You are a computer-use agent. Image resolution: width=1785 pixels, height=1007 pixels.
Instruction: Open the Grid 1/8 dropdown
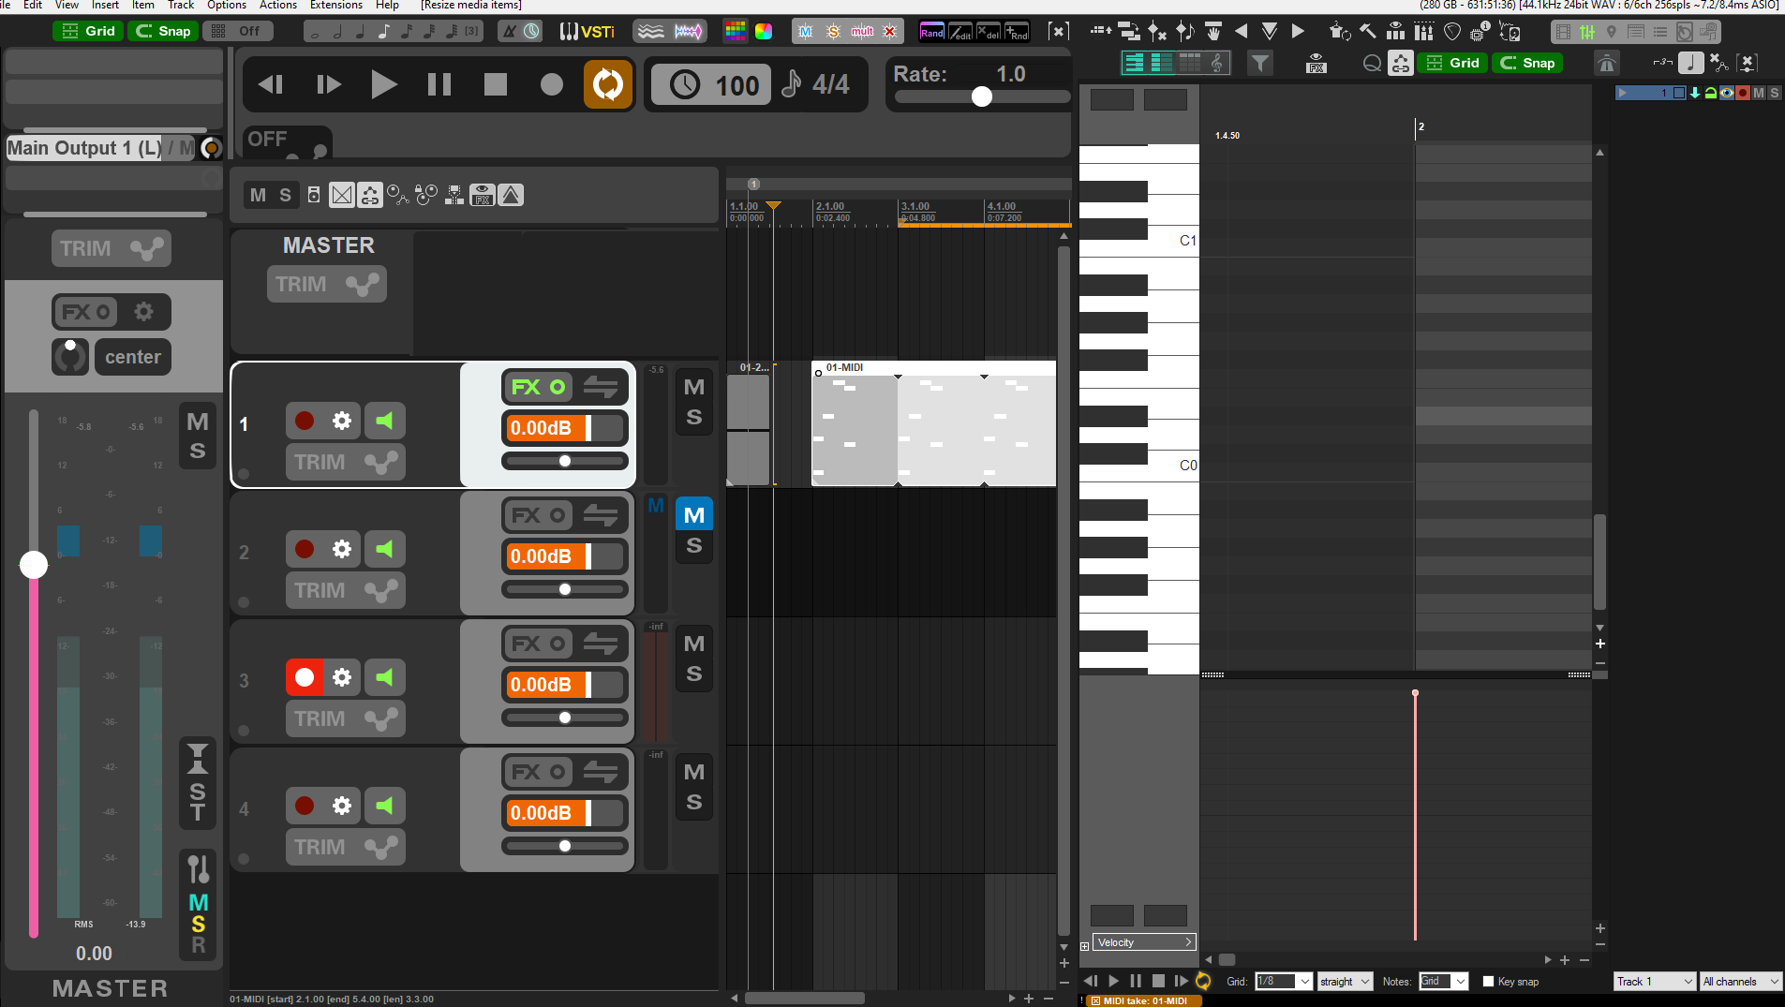tap(1283, 982)
